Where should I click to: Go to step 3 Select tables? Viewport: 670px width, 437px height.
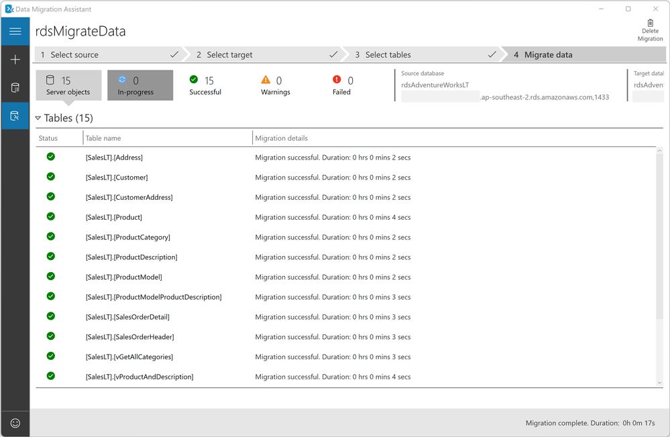[x=423, y=55]
